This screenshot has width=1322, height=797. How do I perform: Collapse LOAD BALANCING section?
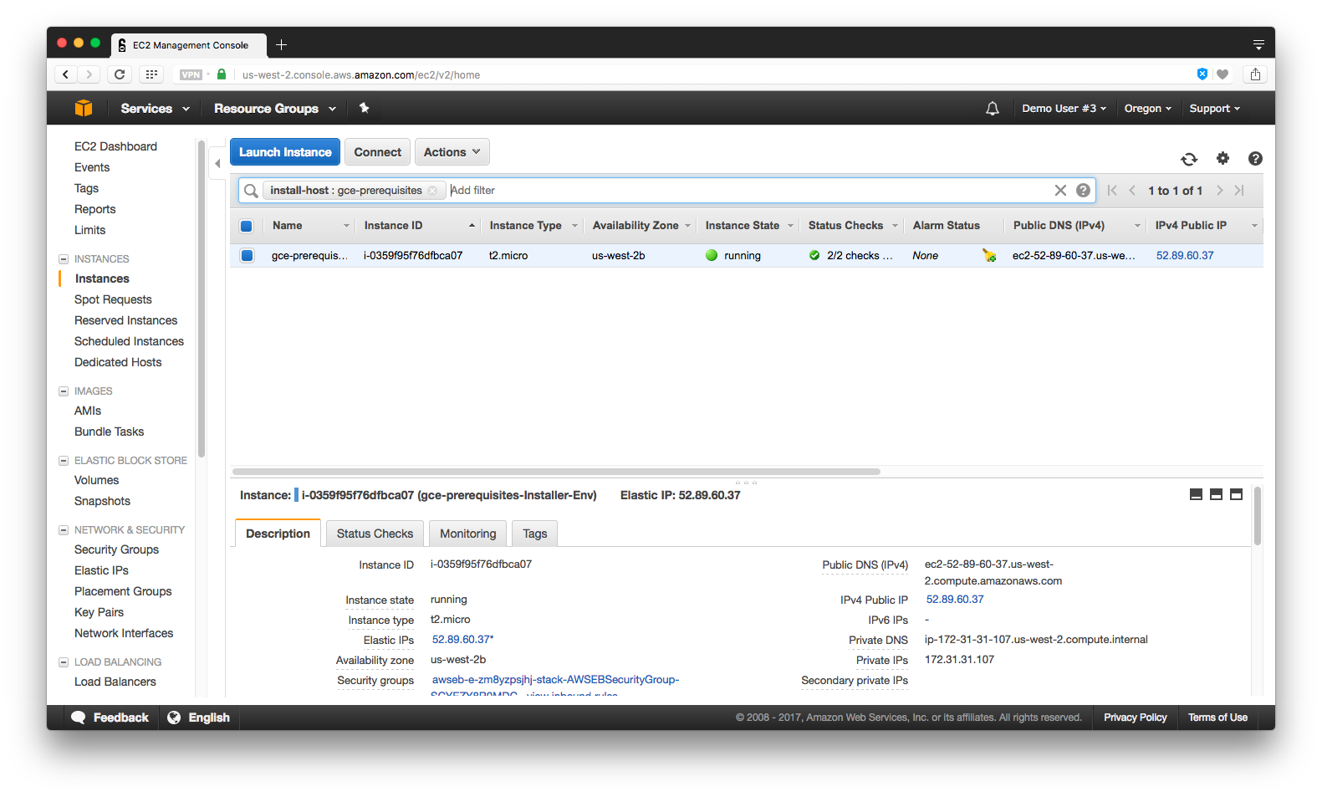point(64,662)
